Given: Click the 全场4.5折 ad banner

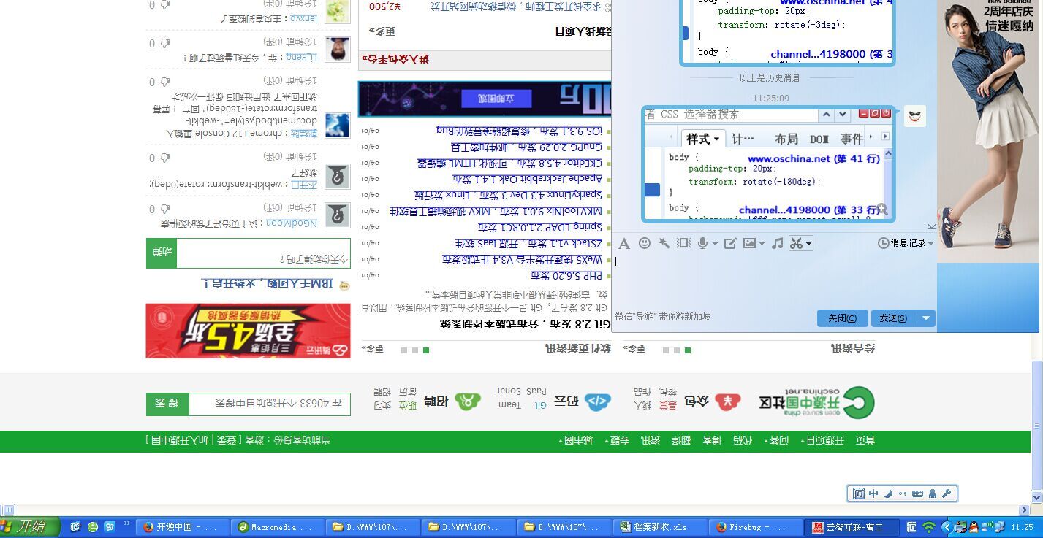Looking at the screenshot, I should point(249,331).
